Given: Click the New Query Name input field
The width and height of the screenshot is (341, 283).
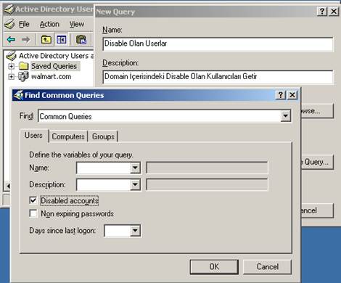Looking at the screenshot, I should pyautogui.click(x=218, y=44).
